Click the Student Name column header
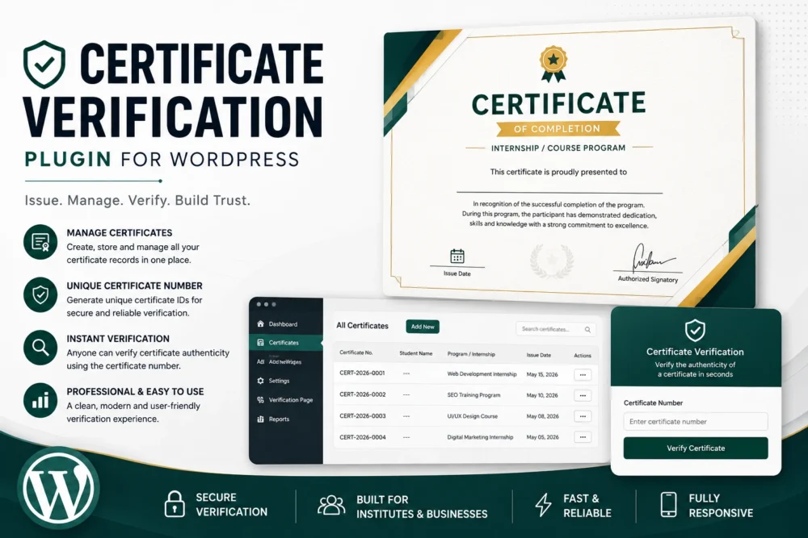 tap(416, 353)
